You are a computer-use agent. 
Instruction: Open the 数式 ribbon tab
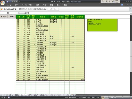pyautogui.click(x=37, y=5)
